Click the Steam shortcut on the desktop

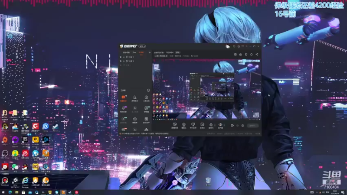[56, 127]
